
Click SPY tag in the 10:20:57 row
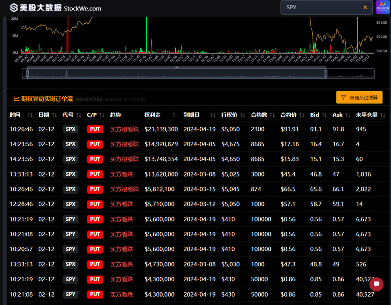point(70,249)
